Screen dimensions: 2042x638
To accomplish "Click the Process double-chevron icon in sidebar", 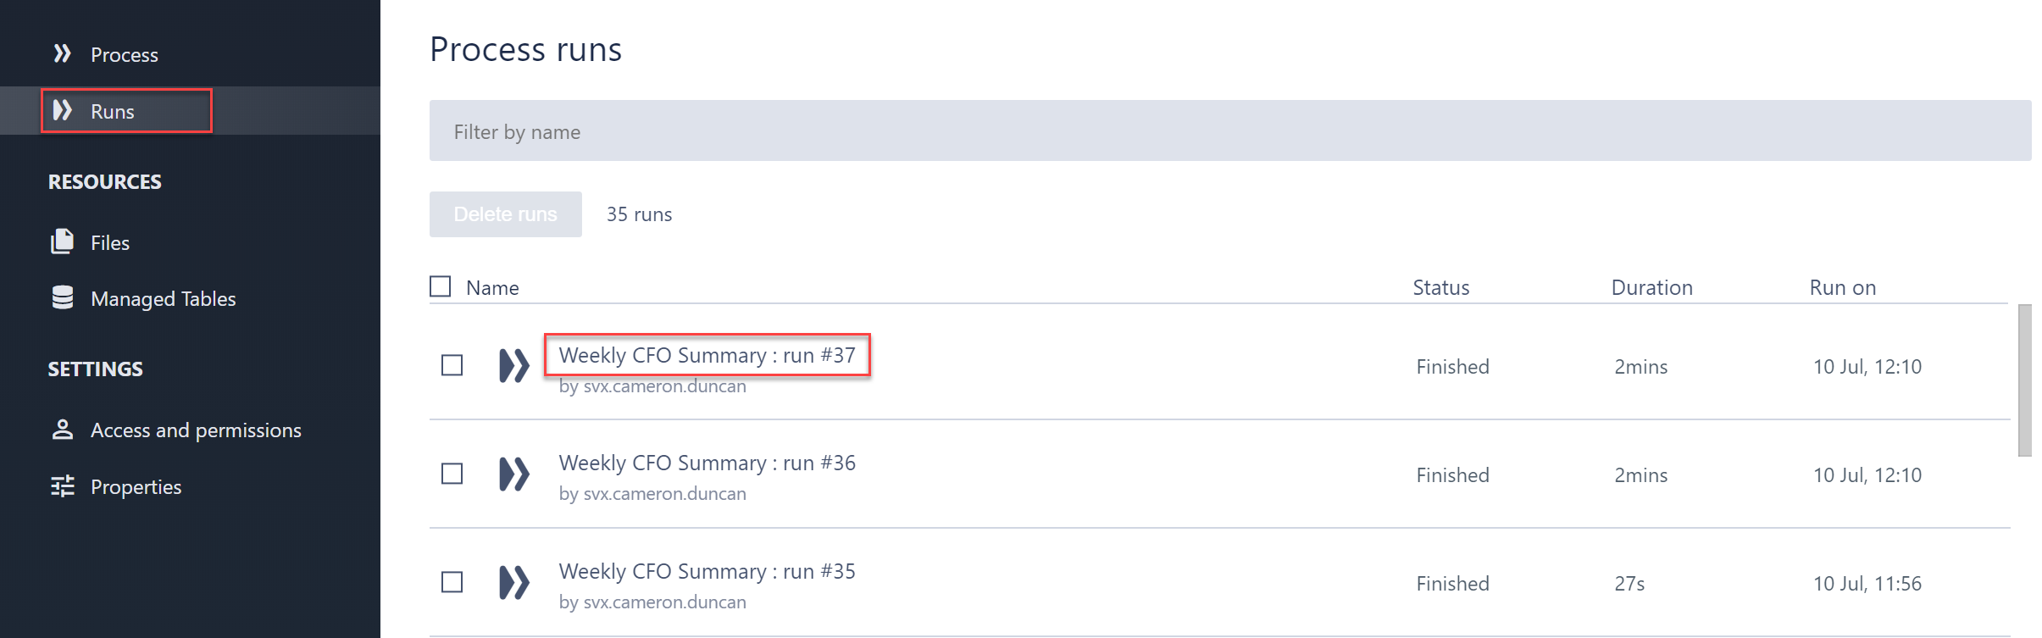I will point(62,54).
